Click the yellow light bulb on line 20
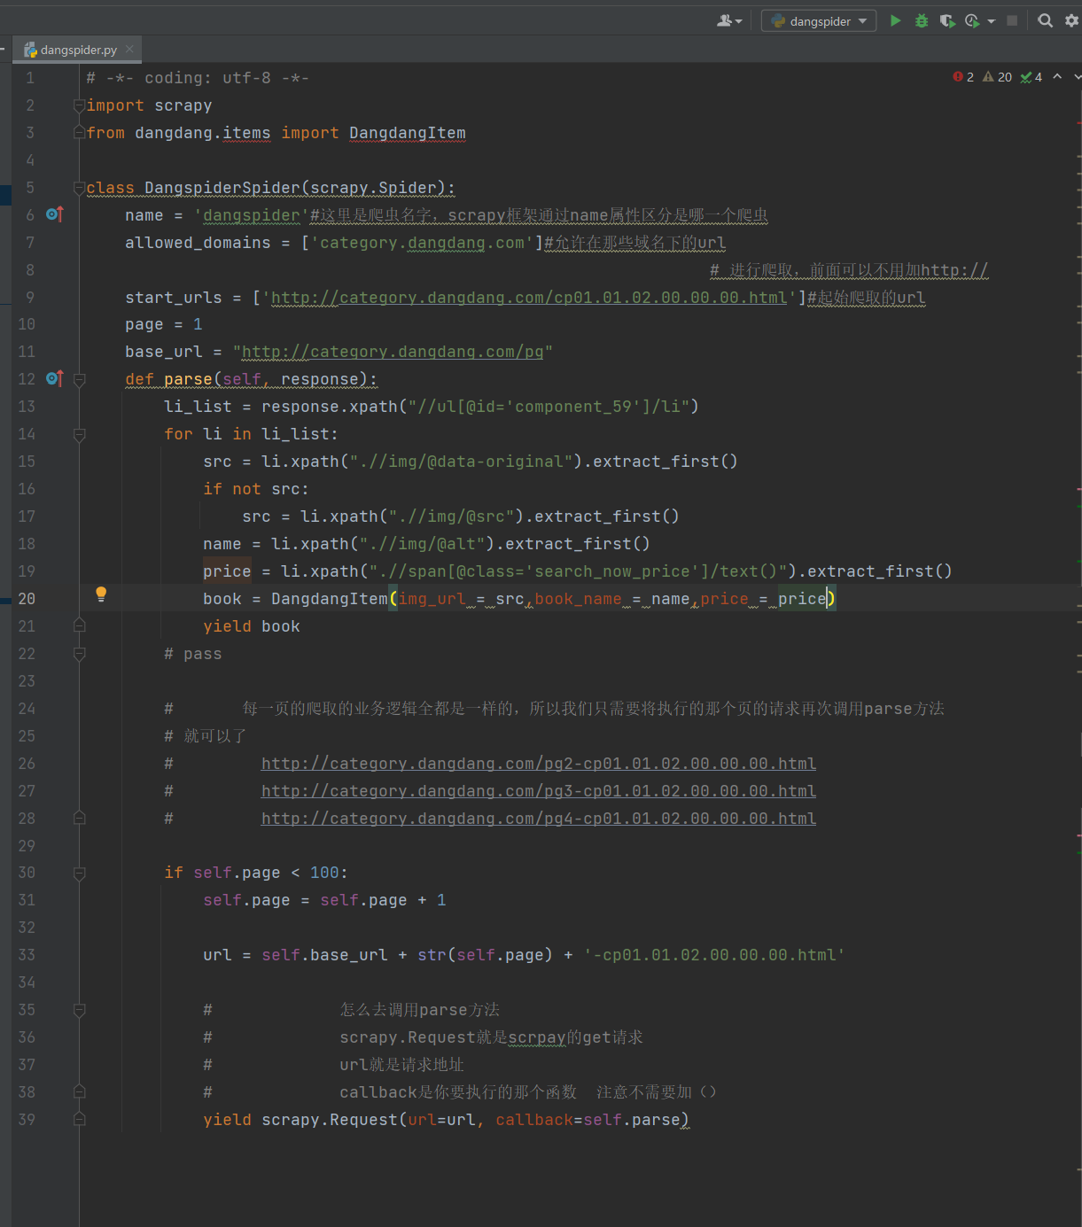 [101, 594]
